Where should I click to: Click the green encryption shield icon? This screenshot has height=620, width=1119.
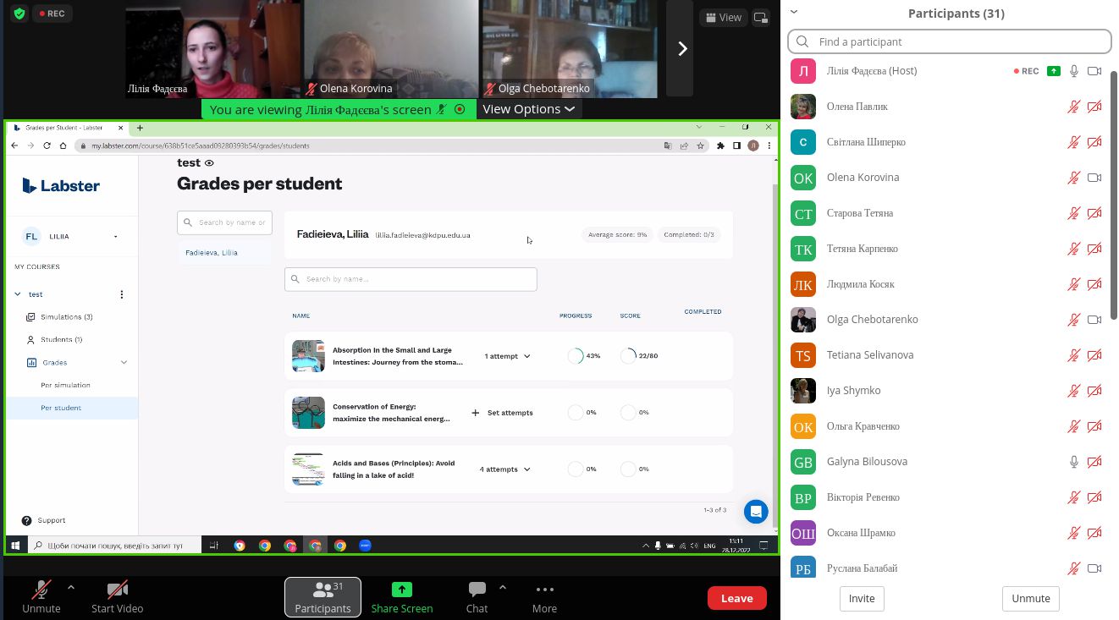[x=19, y=14]
